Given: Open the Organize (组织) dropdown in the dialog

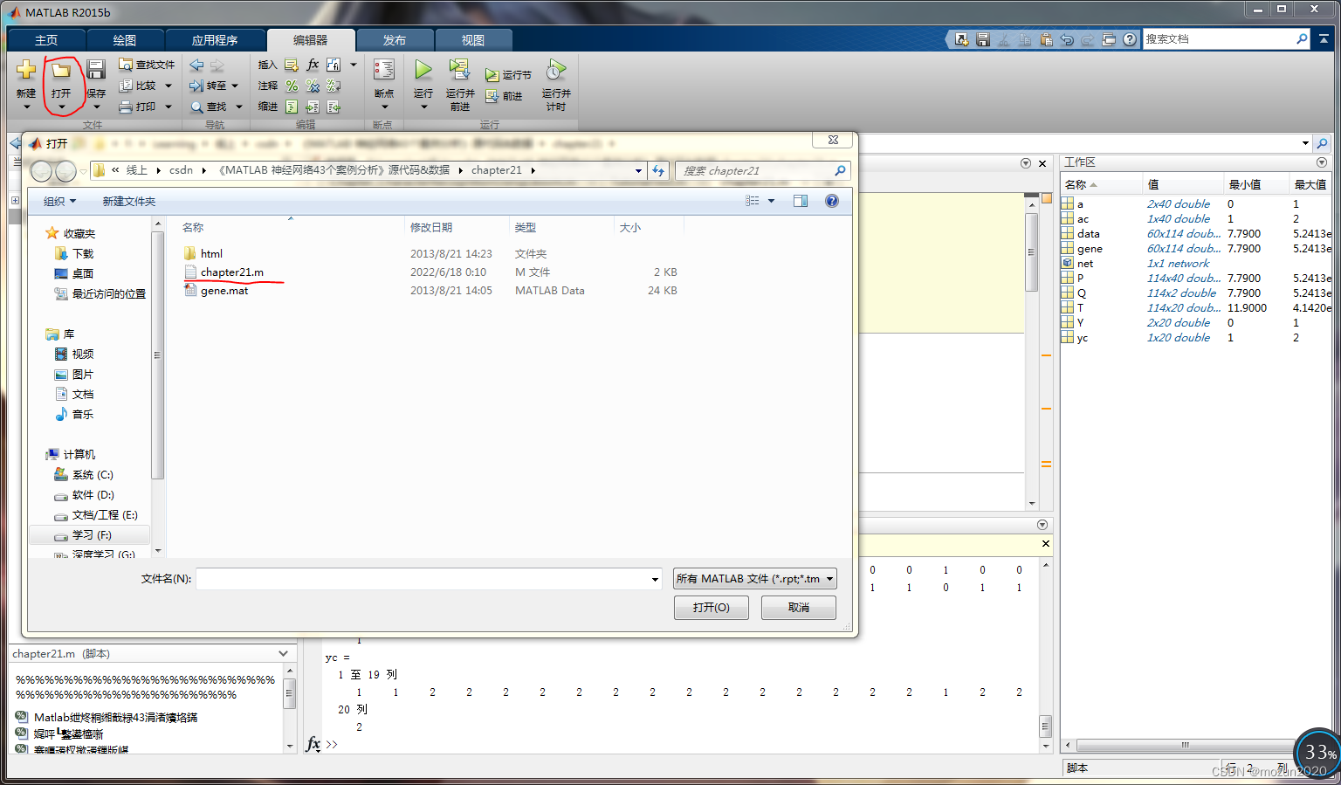Looking at the screenshot, I should click(x=59, y=201).
